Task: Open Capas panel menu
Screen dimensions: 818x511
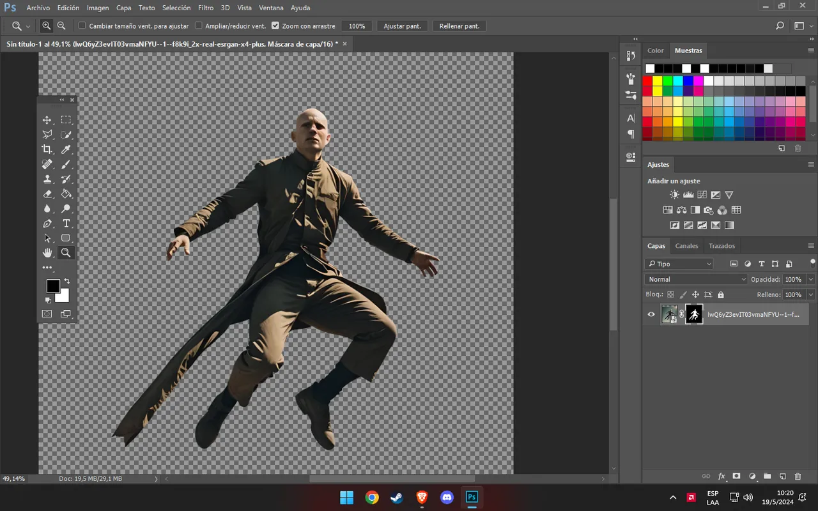Action: tap(811, 246)
